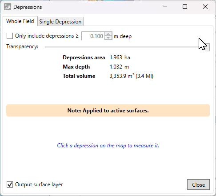Uncheck the Output surface layer checkbox
Screen dimensions: 216x196
coord(10,184)
